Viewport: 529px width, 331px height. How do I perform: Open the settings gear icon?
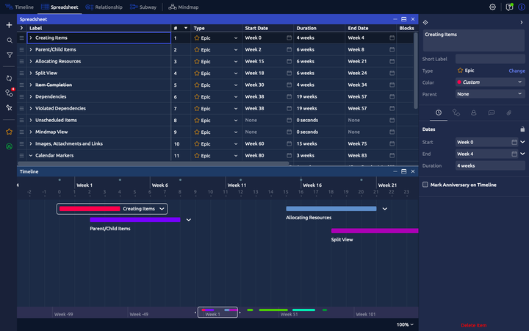(492, 7)
